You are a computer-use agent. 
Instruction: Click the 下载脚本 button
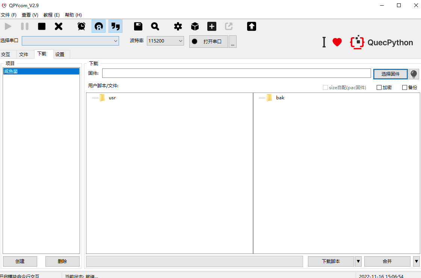click(331, 261)
